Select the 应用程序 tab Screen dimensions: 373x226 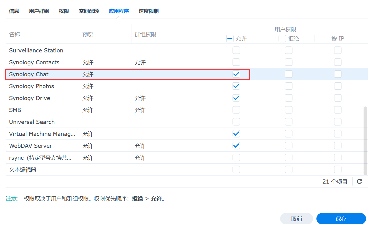coord(119,11)
